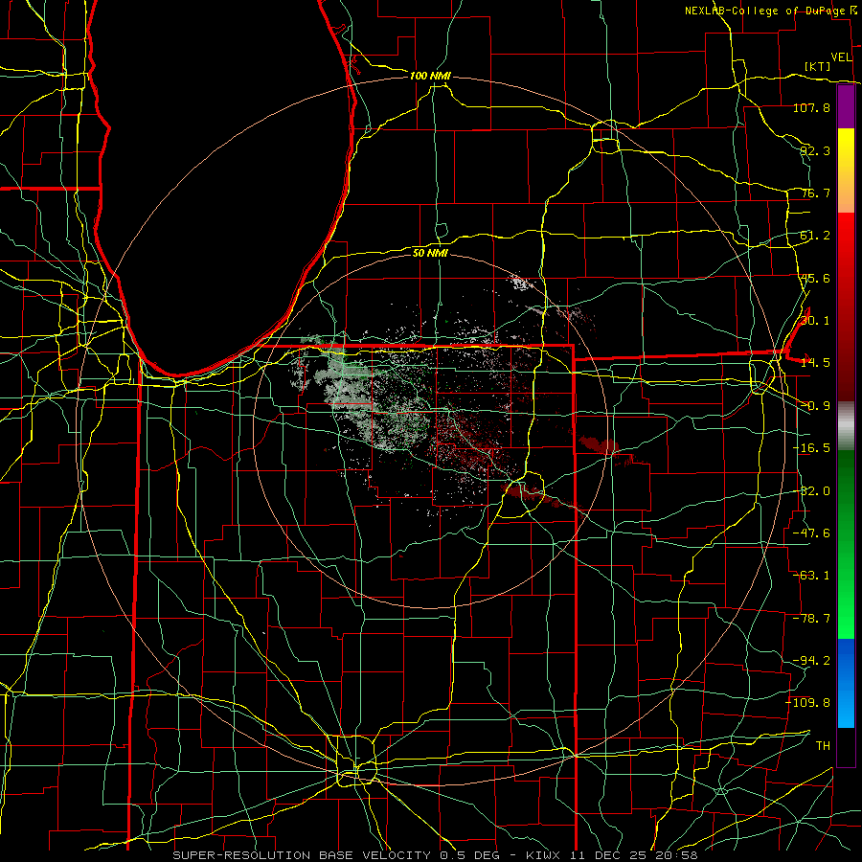Click the -109.8 velocity scale value
The width and height of the screenshot is (862, 862).
(x=808, y=703)
